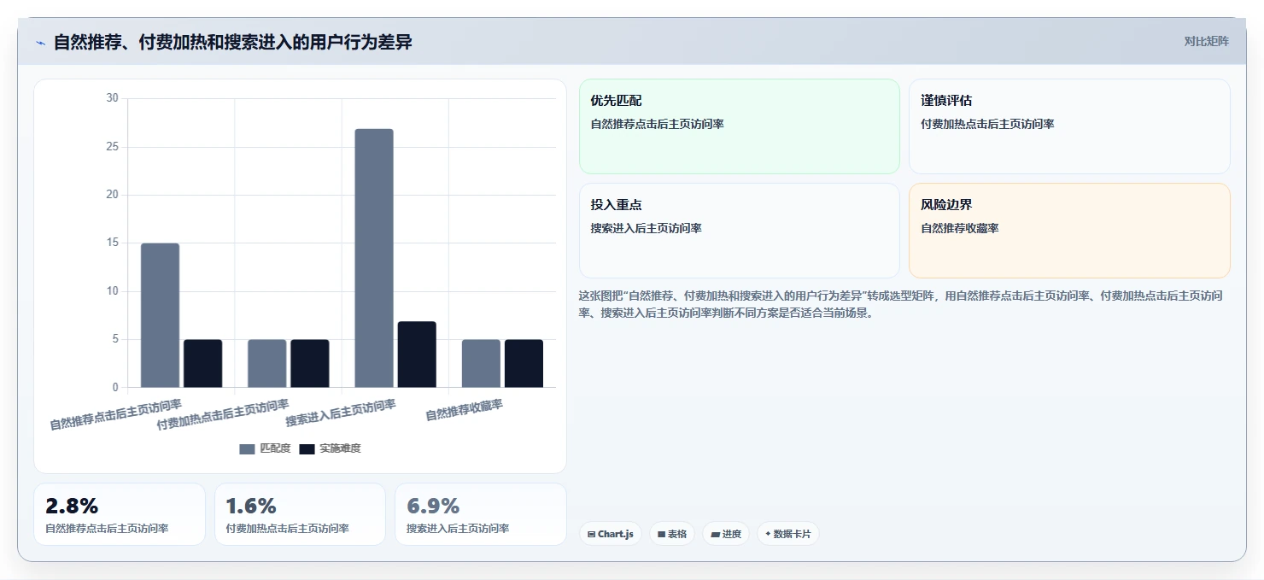Click the description paragraph starting 这张图把

(x=901, y=304)
